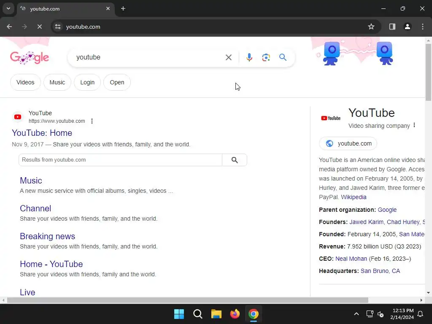Click the scroll down arrow
Screen dimensions: 432x324
429,293
